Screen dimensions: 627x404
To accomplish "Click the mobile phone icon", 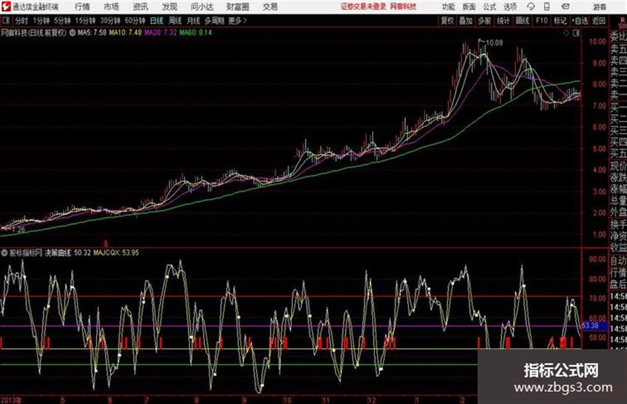I will 547,7.
